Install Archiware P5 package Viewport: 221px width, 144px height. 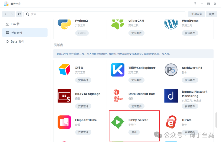tap(190, 80)
